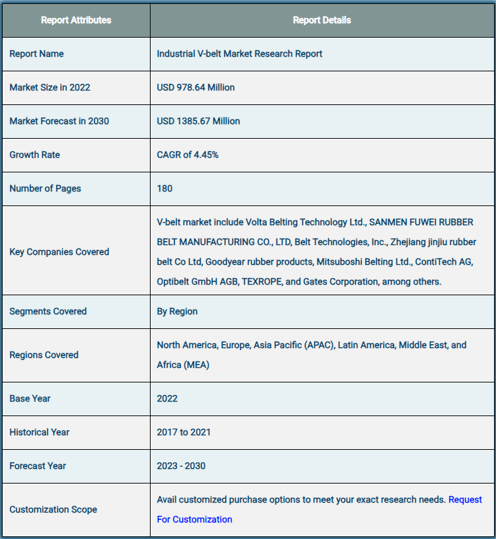
Task: Click the Africa (MEA) text
Action: (183, 365)
